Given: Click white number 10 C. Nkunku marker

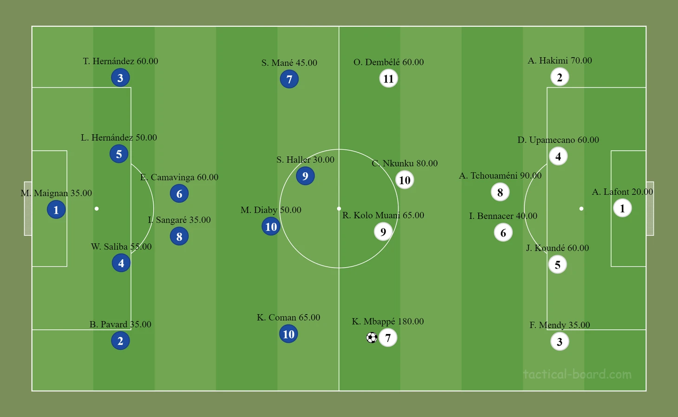Looking at the screenshot, I should (x=404, y=180).
